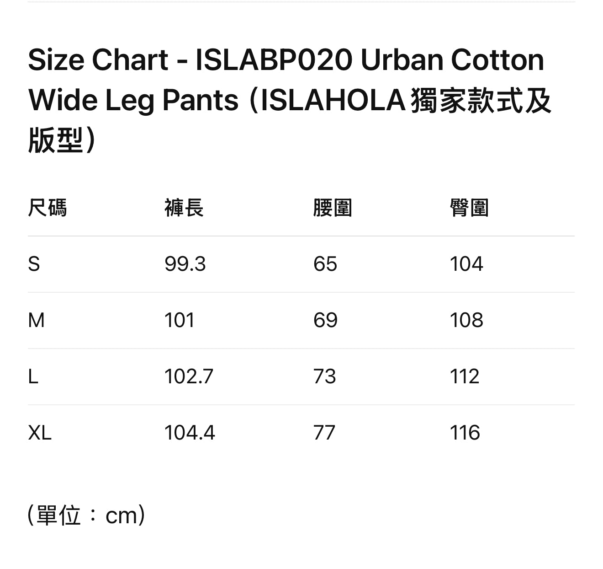This screenshot has width=603, height=569.
Task: Select the 腰圍 column header
Action: (x=332, y=208)
